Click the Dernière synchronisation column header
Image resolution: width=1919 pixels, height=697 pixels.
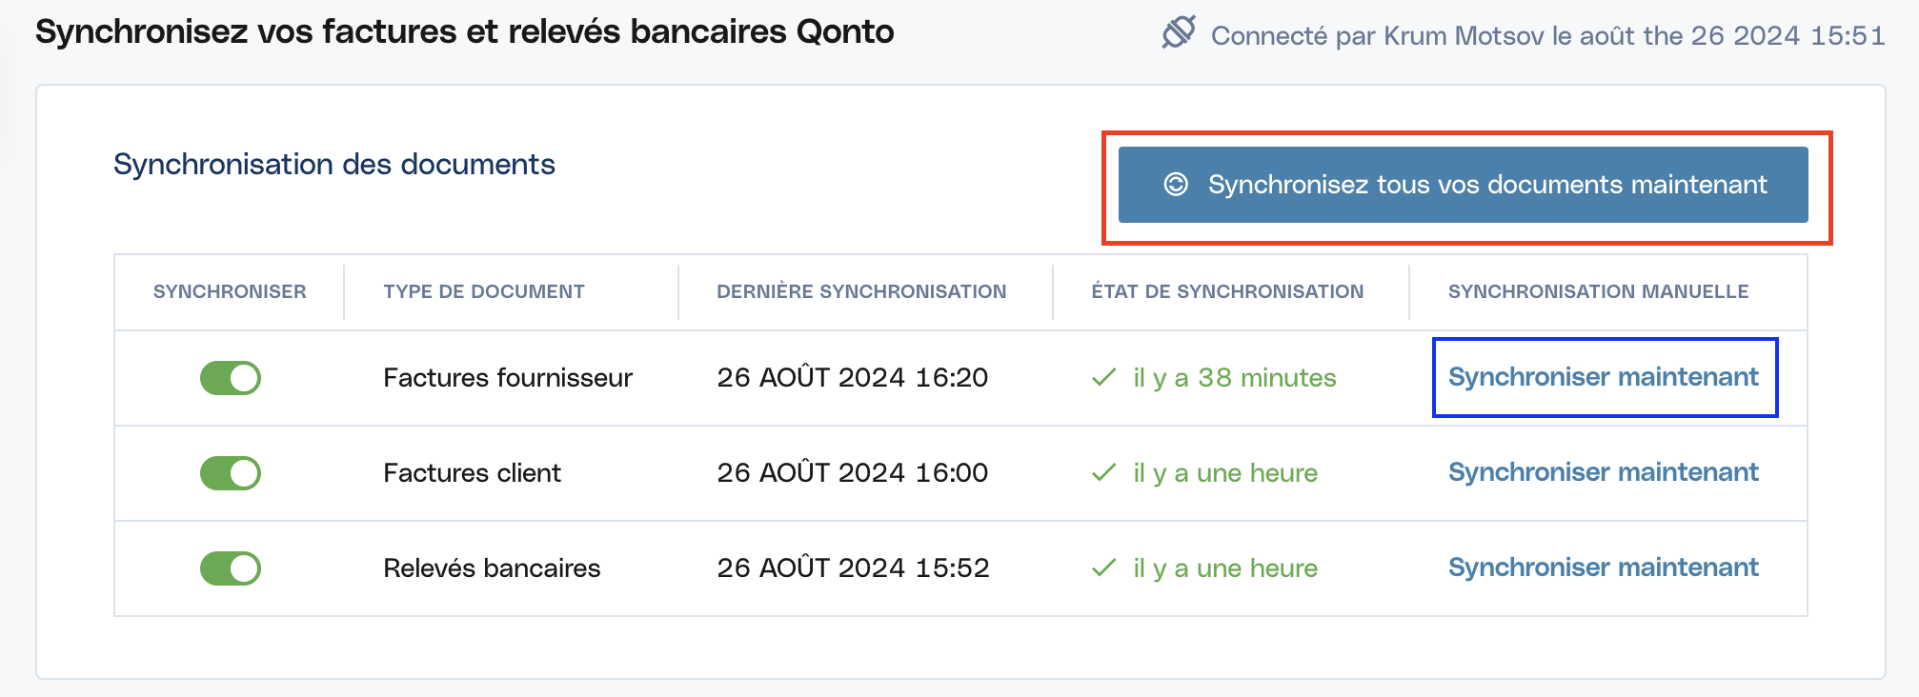(x=861, y=291)
